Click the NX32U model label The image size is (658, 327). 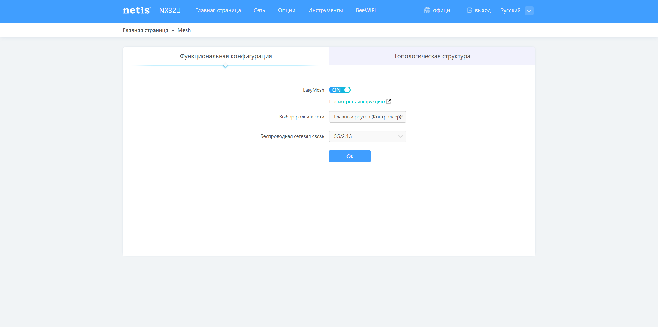point(170,11)
